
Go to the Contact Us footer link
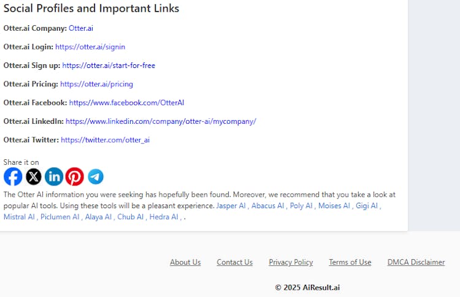point(235,262)
